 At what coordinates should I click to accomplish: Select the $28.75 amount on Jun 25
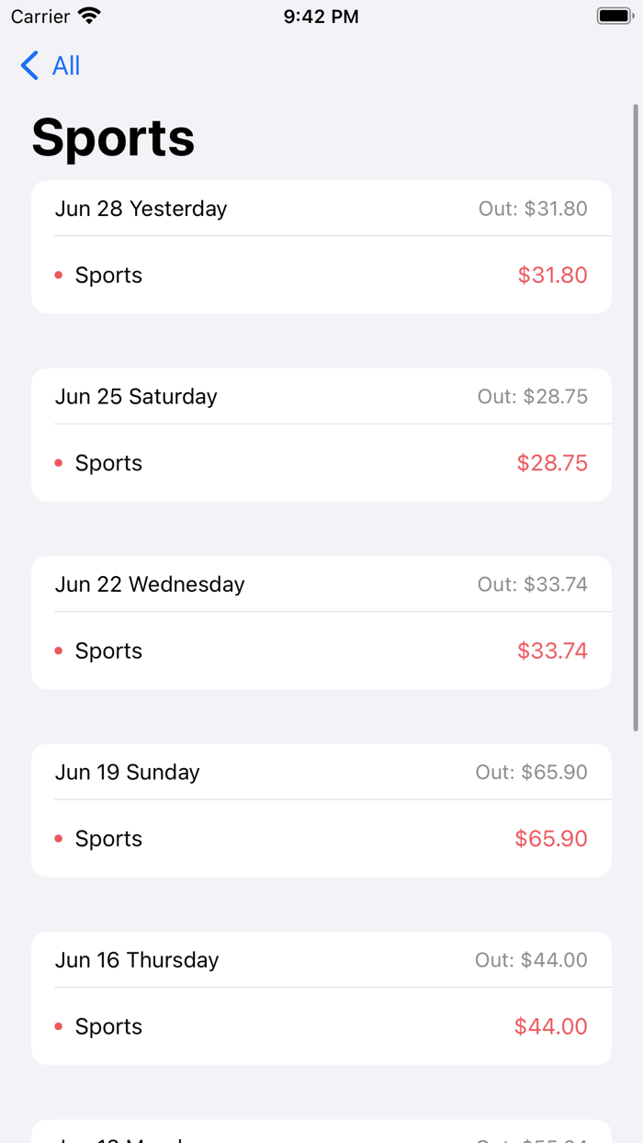click(x=552, y=462)
